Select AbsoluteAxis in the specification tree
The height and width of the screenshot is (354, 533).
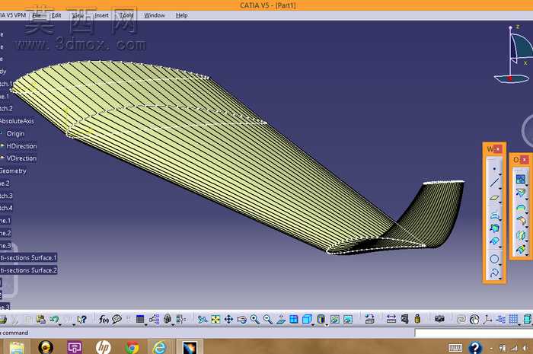pos(17,121)
